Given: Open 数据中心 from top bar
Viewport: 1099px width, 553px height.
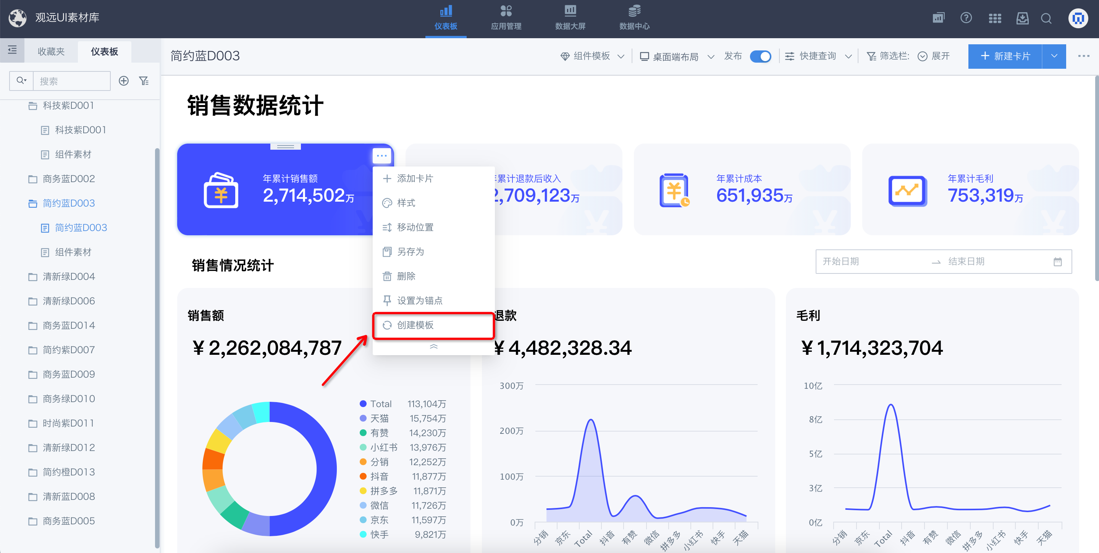Looking at the screenshot, I should coord(634,18).
